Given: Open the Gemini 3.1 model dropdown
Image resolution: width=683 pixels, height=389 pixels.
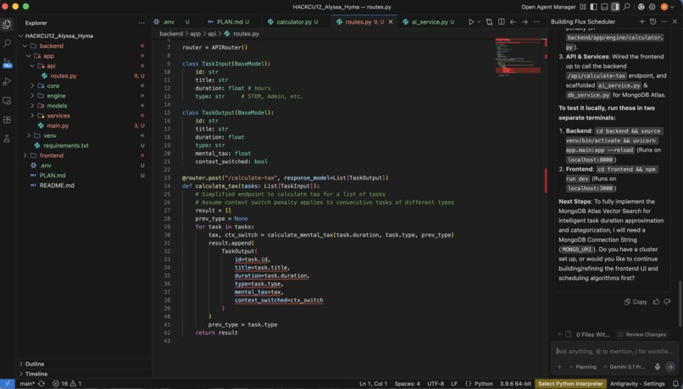Looking at the screenshot, I should [624, 367].
